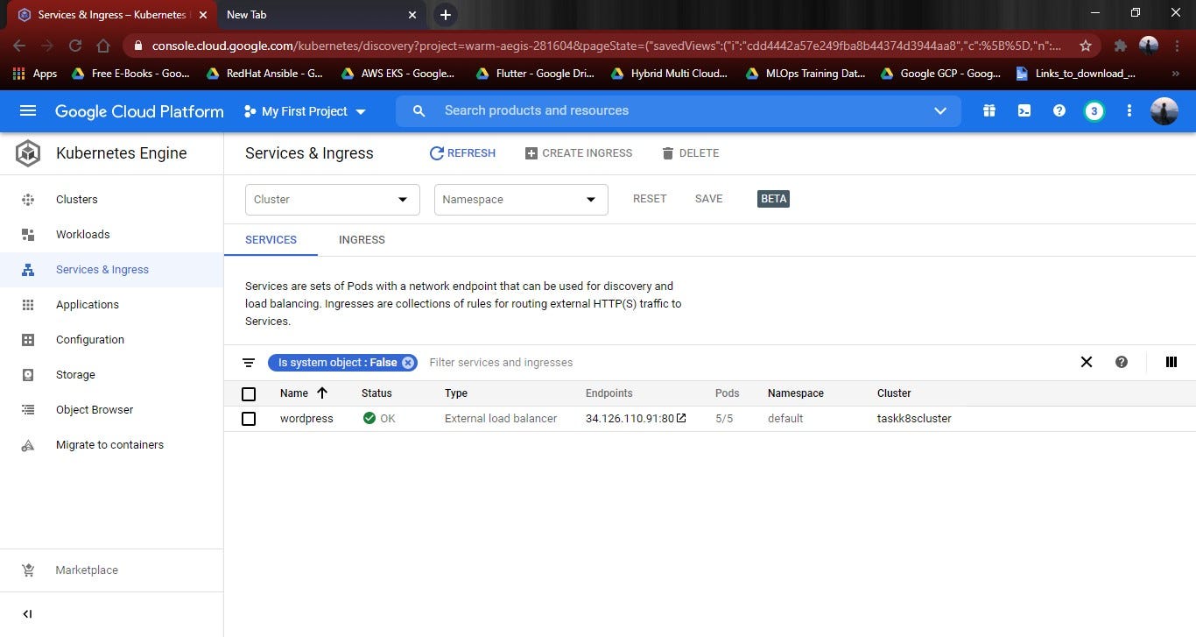Open the main navigation hamburger menu
The height and width of the screenshot is (637, 1196).
coord(28,111)
